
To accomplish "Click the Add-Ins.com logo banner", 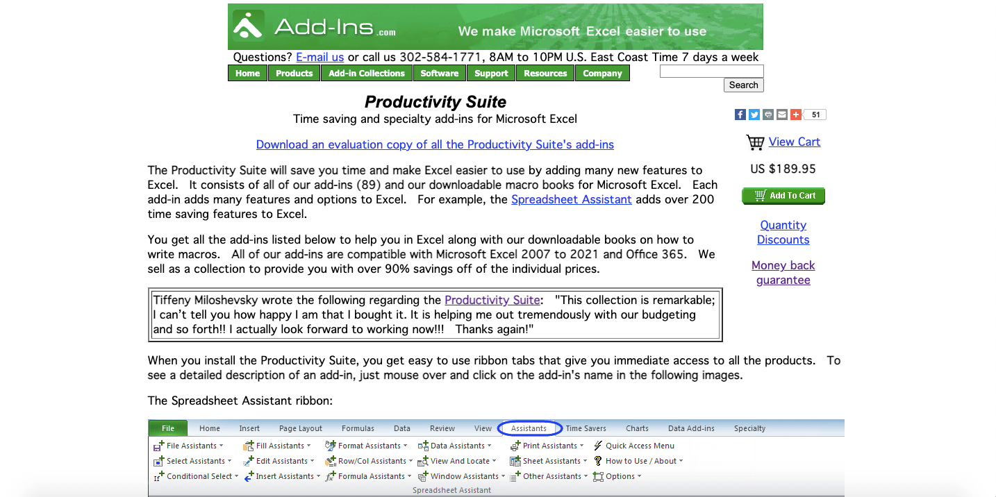I will pyautogui.click(x=495, y=26).
